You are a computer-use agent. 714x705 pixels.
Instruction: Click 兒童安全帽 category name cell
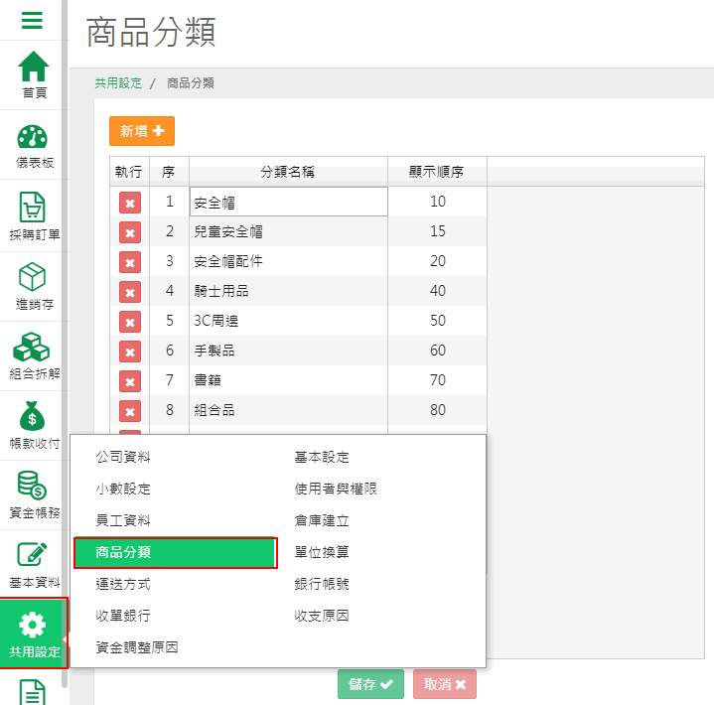pyautogui.click(x=289, y=231)
